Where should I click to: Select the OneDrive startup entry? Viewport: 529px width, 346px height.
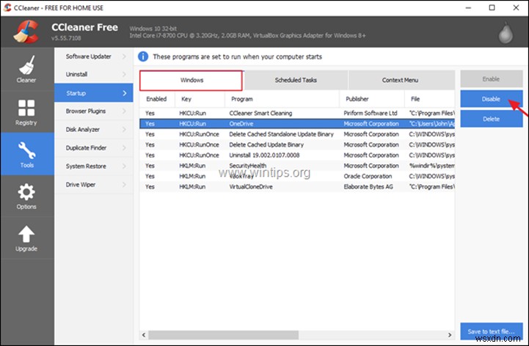tap(297, 124)
